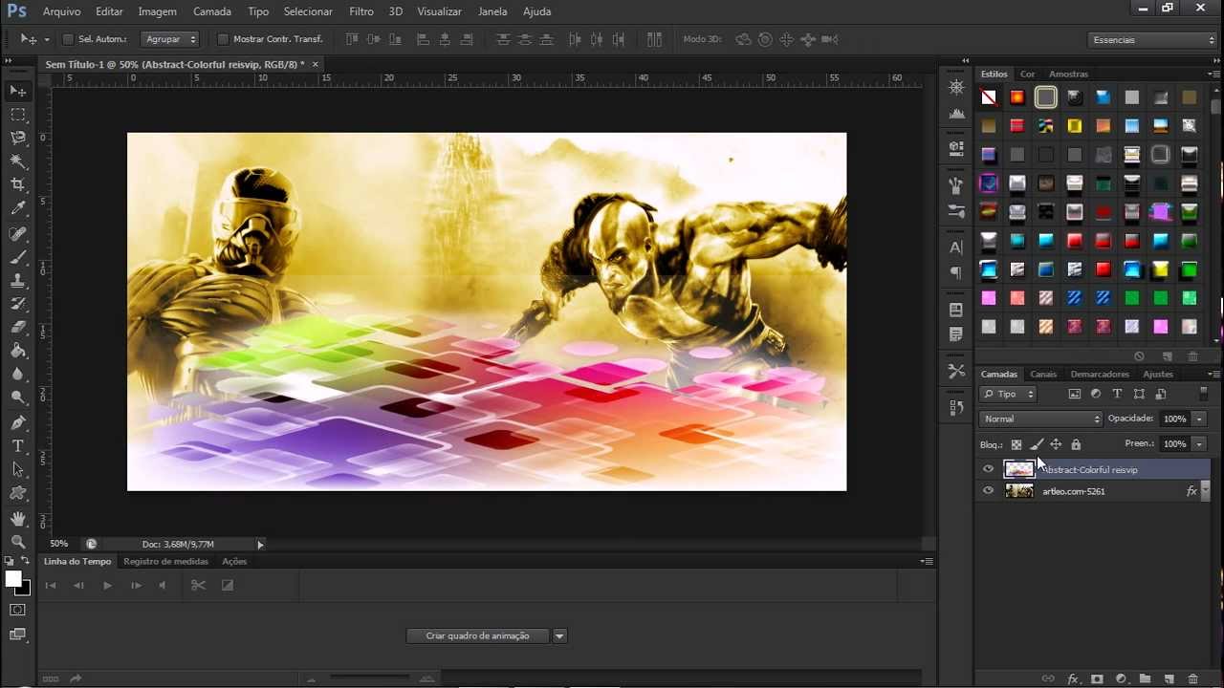Select the Eyedropper tool
Image resolution: width=1224 pixels, height=688 pixels.
[x=18, y=209]
